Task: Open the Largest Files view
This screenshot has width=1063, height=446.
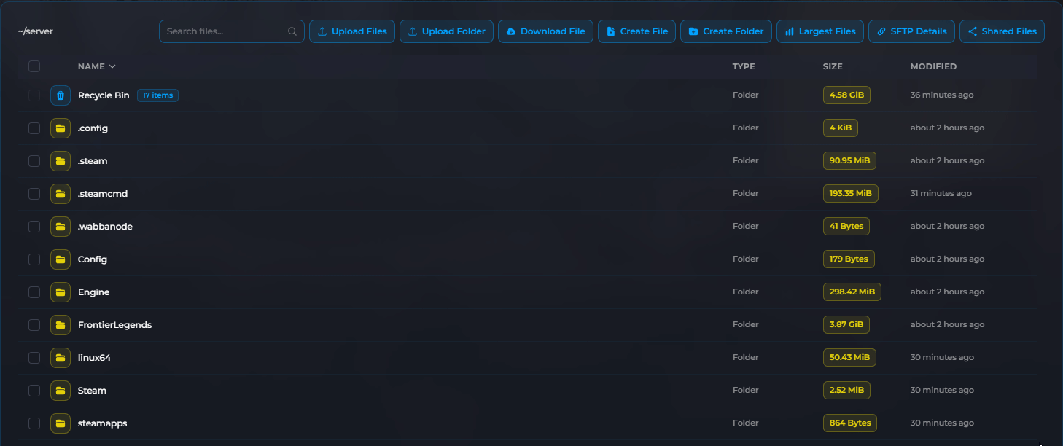Action: click(820, 31)
